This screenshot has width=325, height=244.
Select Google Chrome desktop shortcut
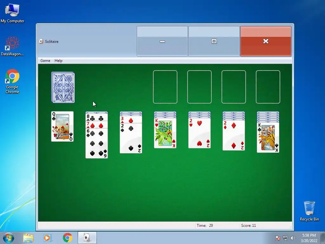[12, 81]
